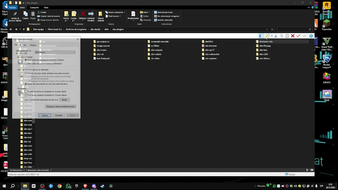Toggle the preview pane toolbar icon
Image resolution: width=338 pixels, height=190 pixels.
click(x=261, y=36)
